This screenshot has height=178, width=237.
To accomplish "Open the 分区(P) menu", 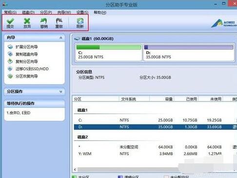I will click(x=46, y=12).
